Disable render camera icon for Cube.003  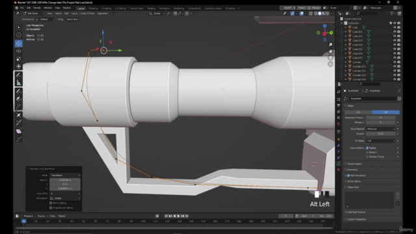[x=398, y=40]
